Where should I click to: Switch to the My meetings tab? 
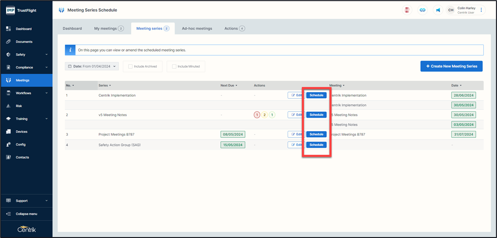tap(108, 28)
